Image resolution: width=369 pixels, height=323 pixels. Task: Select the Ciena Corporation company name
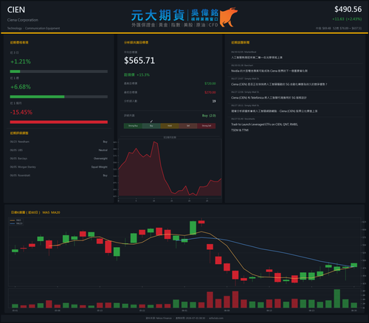(x=23, y=20)
